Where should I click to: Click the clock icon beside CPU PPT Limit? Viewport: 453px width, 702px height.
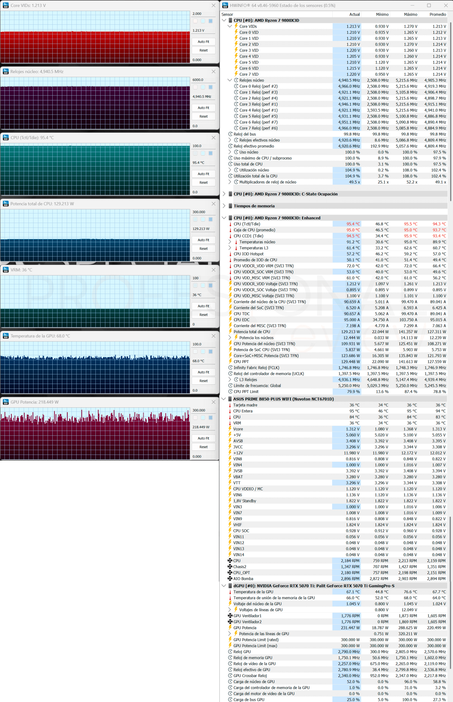pos(230,392)
